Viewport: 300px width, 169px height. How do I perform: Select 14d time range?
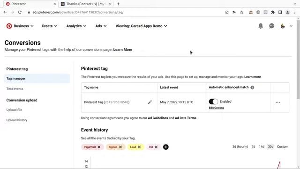262,146
